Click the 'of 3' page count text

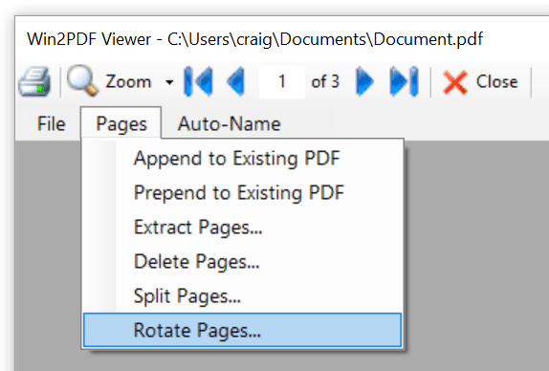(325, 81)
